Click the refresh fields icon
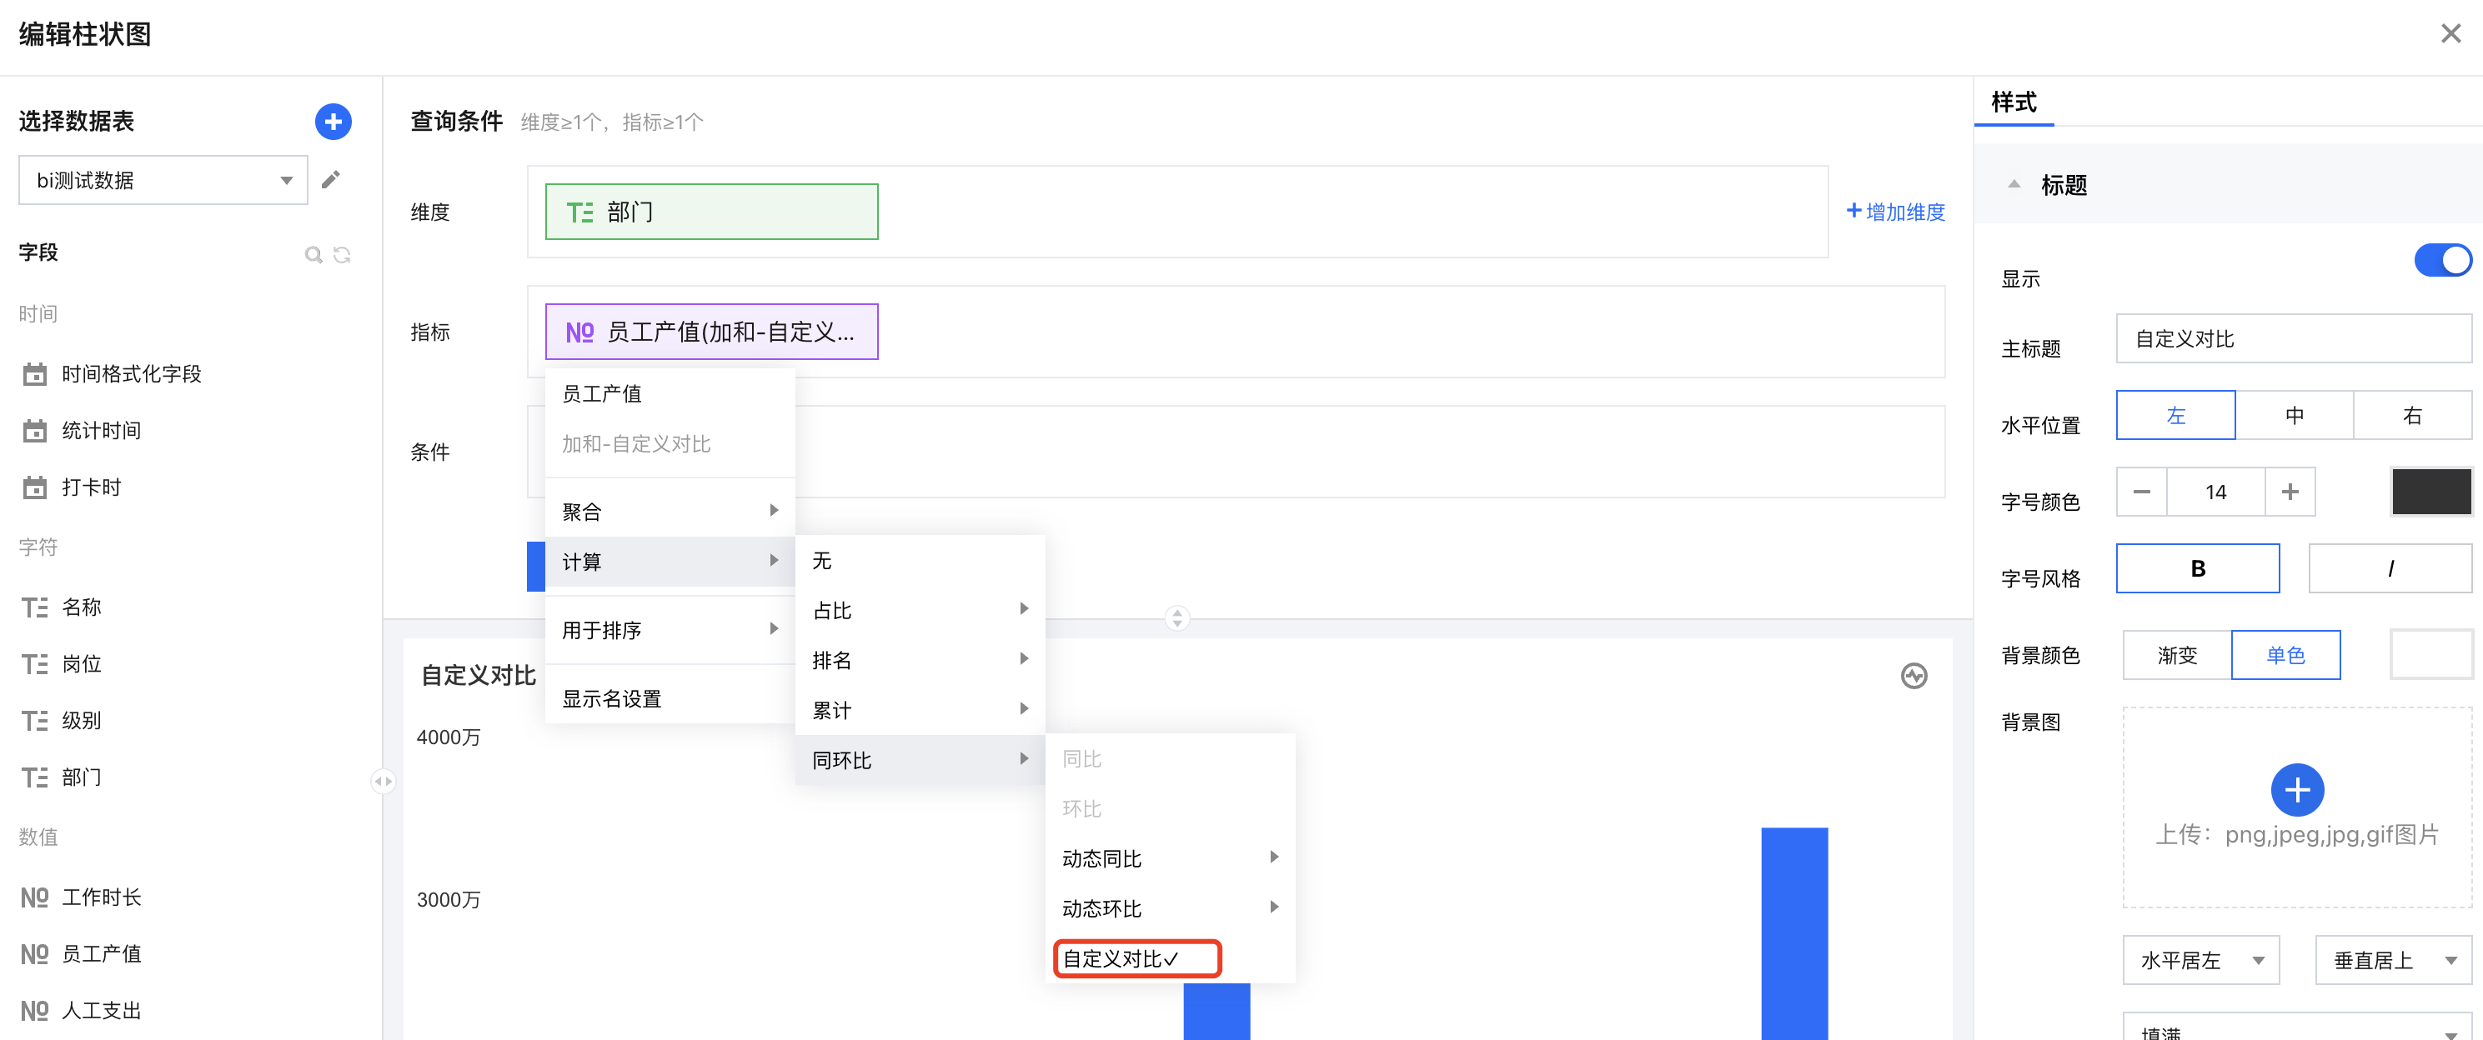Viewport: 2483px width, 1040px height. click(x=342, y=255)
